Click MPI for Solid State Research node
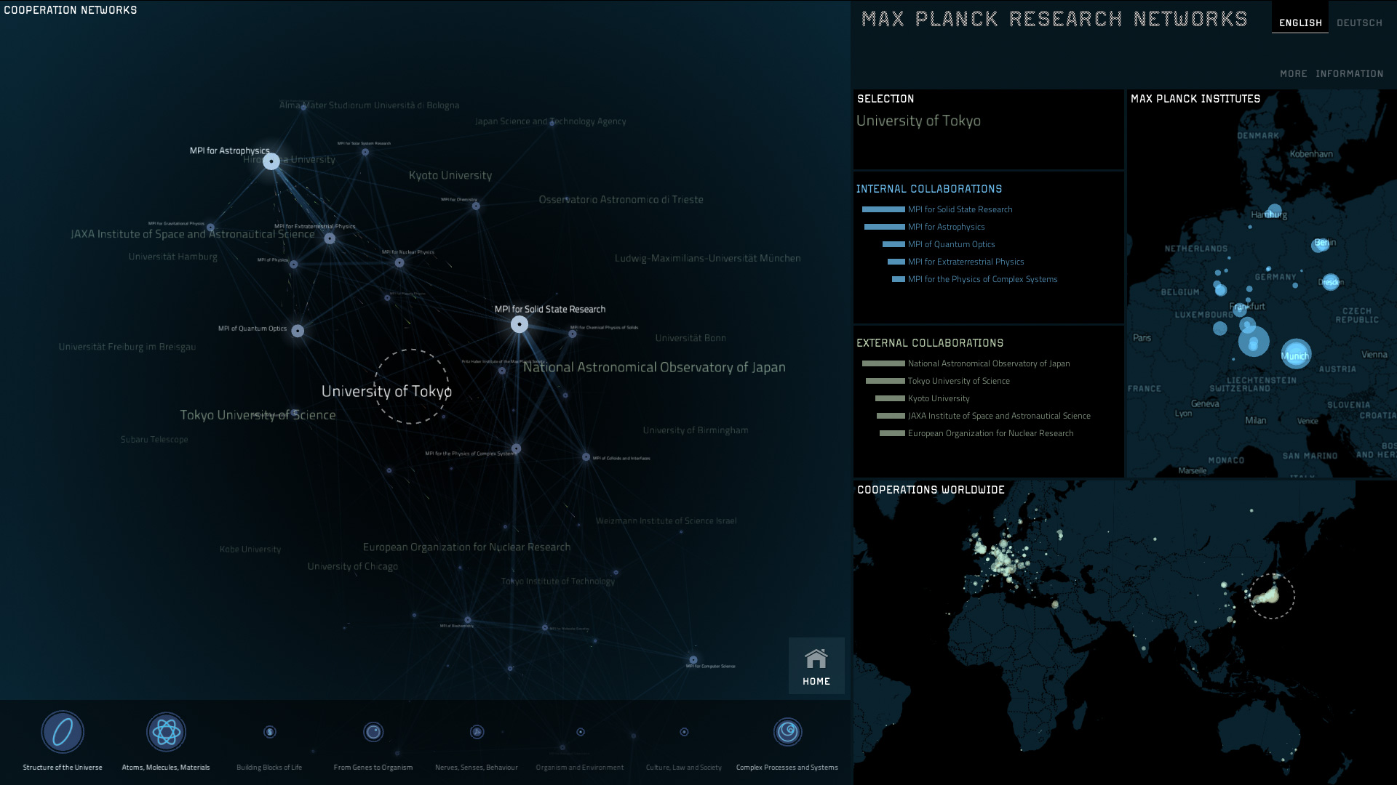The image size is (1397, 785). (x=520, y=324)
